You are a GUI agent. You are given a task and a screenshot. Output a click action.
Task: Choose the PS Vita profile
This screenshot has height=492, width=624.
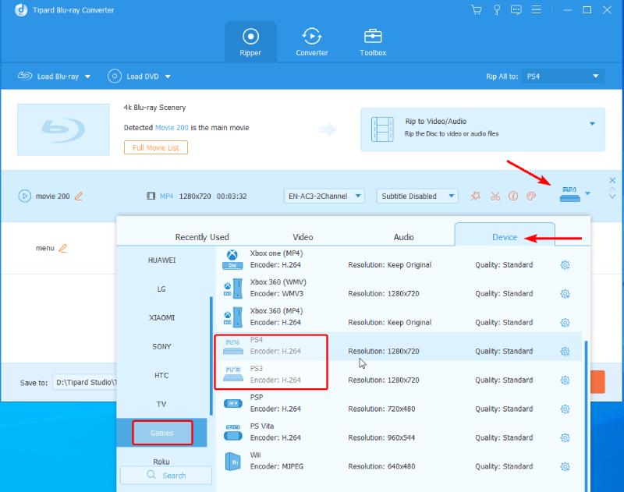pyautogui.click(x=399, y=432)
